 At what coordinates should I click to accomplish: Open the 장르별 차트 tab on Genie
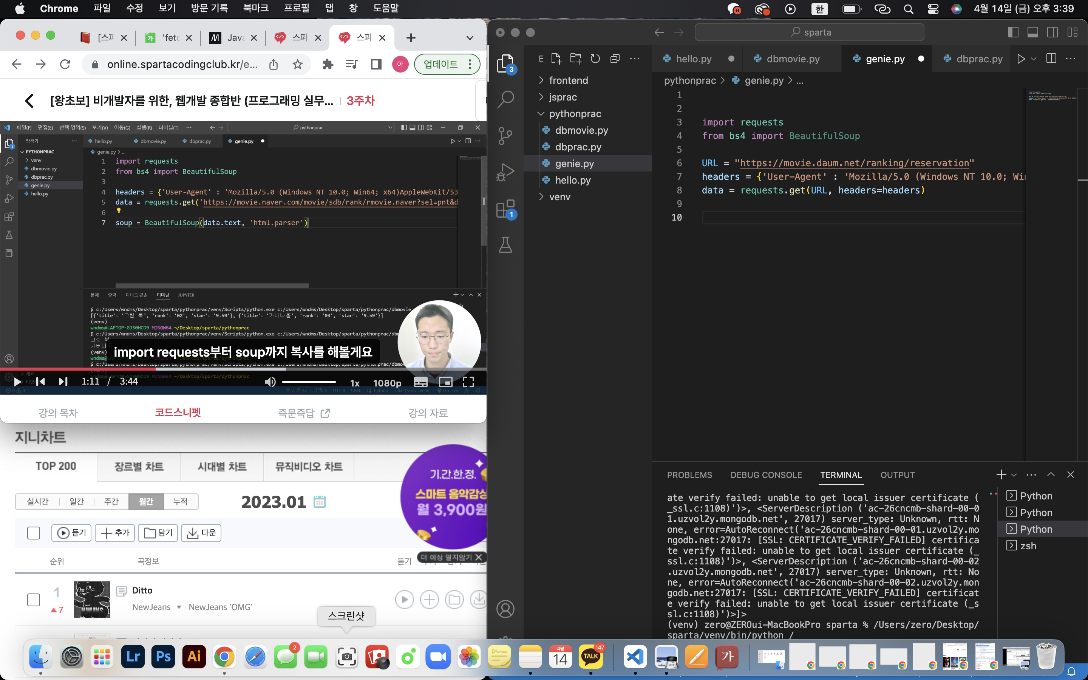coord(139,467)
